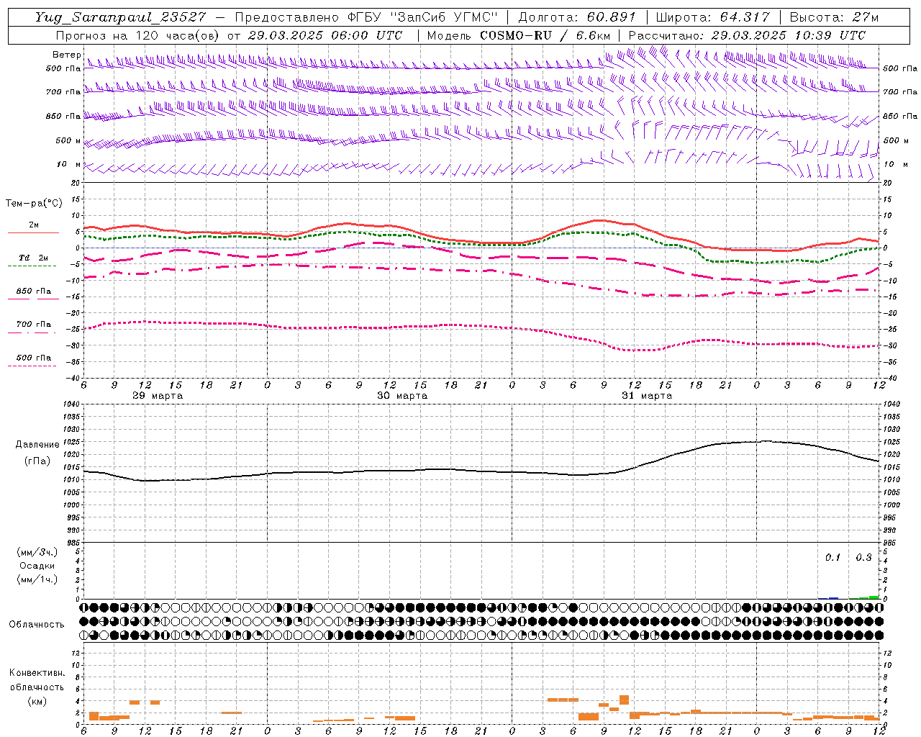Click the 2м legend label
The height and width of the screenshot is (737, 921).
(34, 225)
